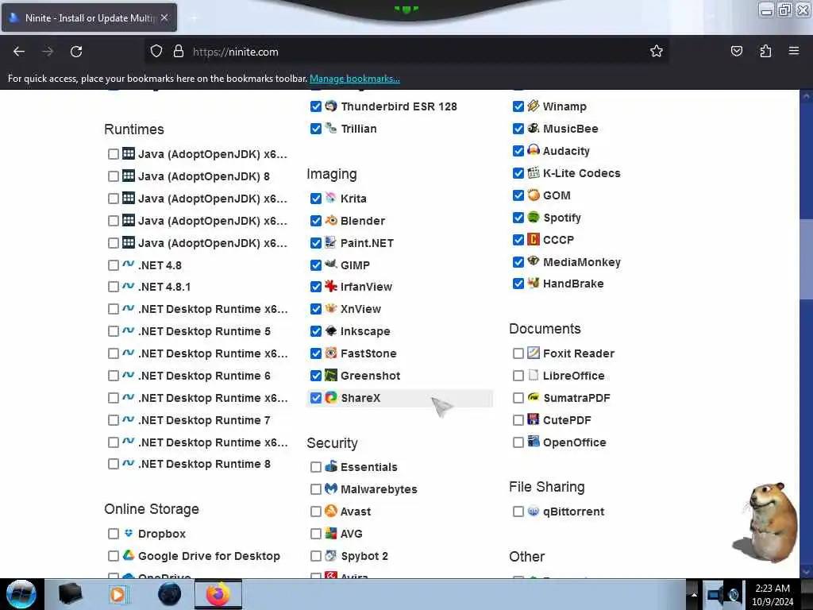
Task: Click the GOM label
Action: coord(557,195)
